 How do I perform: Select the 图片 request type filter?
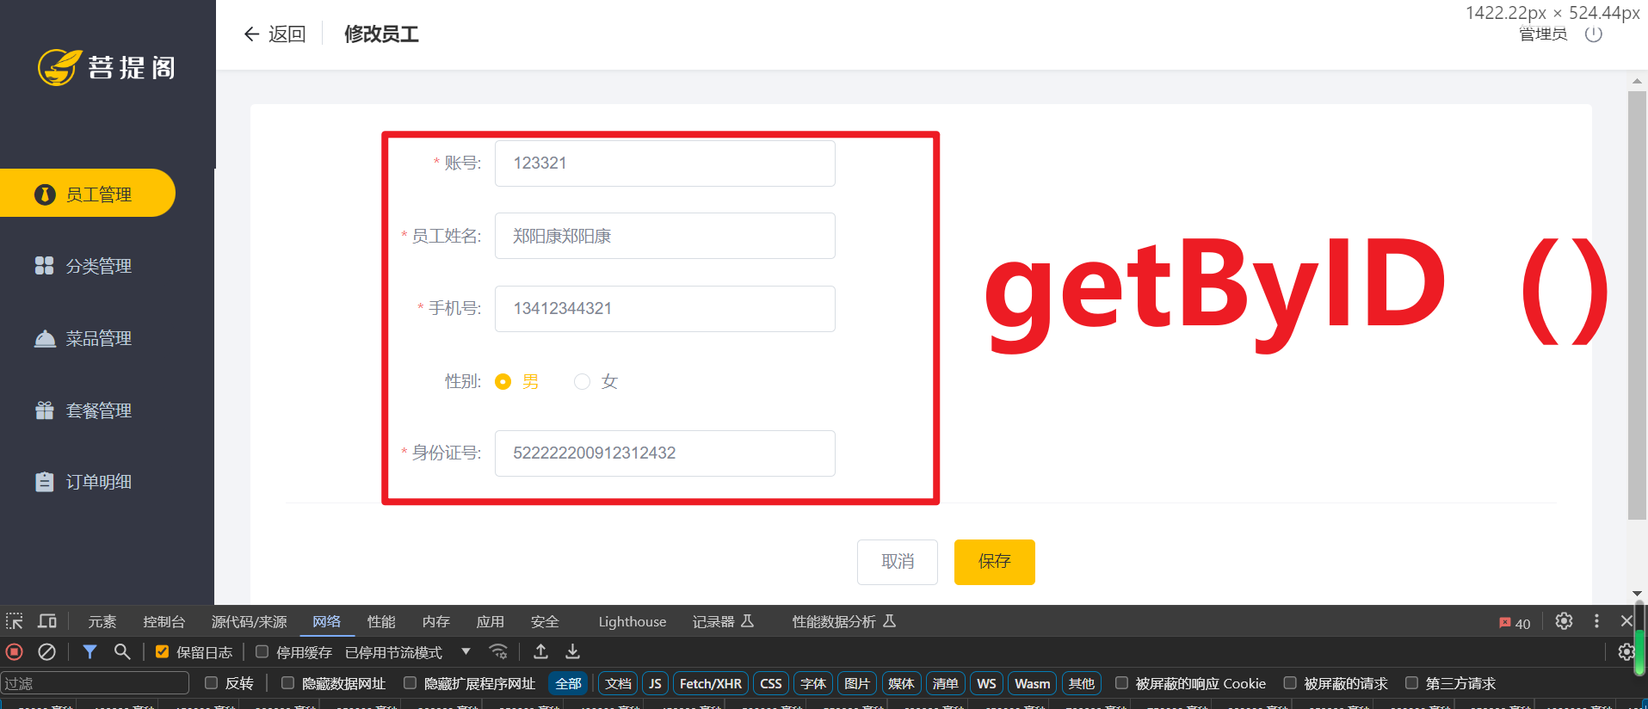click(857, 683)
